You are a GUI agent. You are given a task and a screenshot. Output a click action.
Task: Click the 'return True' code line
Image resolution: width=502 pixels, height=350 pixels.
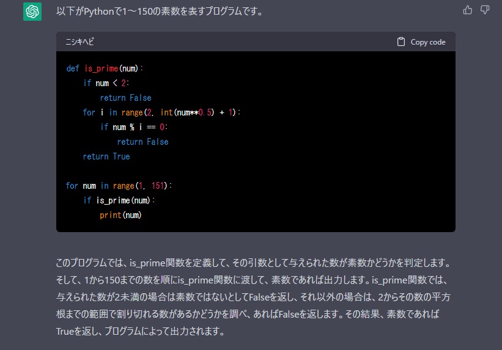(106, 156)
